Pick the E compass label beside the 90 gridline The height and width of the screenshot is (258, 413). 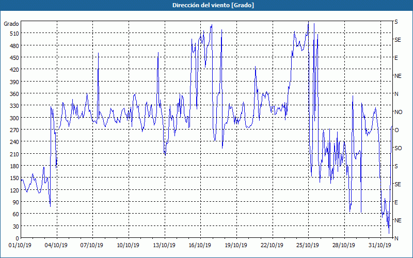pos(396,202)
